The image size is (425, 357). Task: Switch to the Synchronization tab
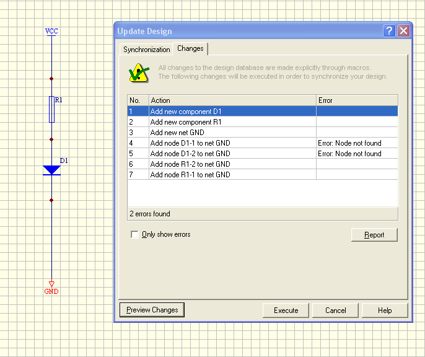146,50
